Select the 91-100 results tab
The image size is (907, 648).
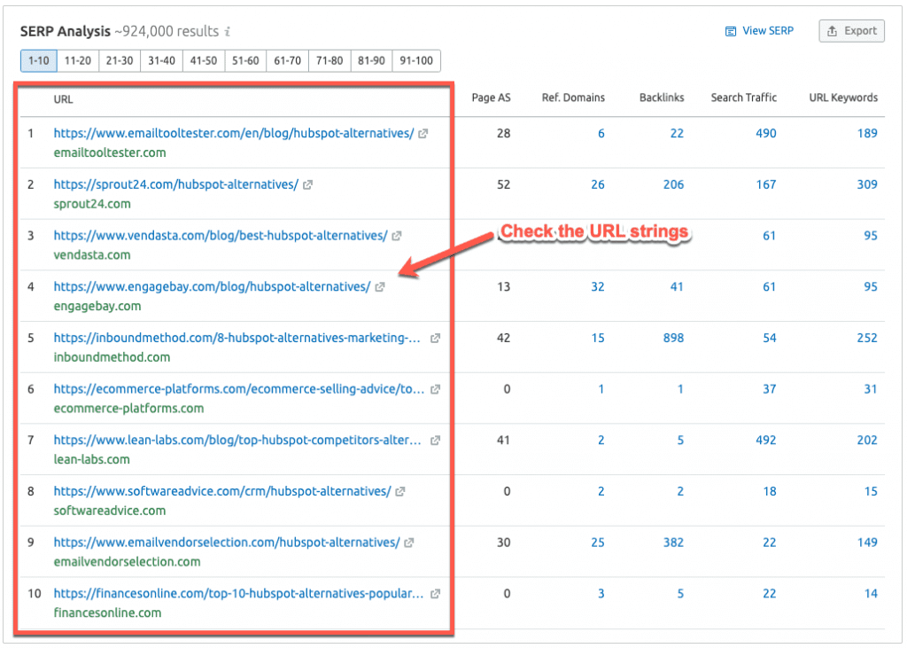(416, 61)
